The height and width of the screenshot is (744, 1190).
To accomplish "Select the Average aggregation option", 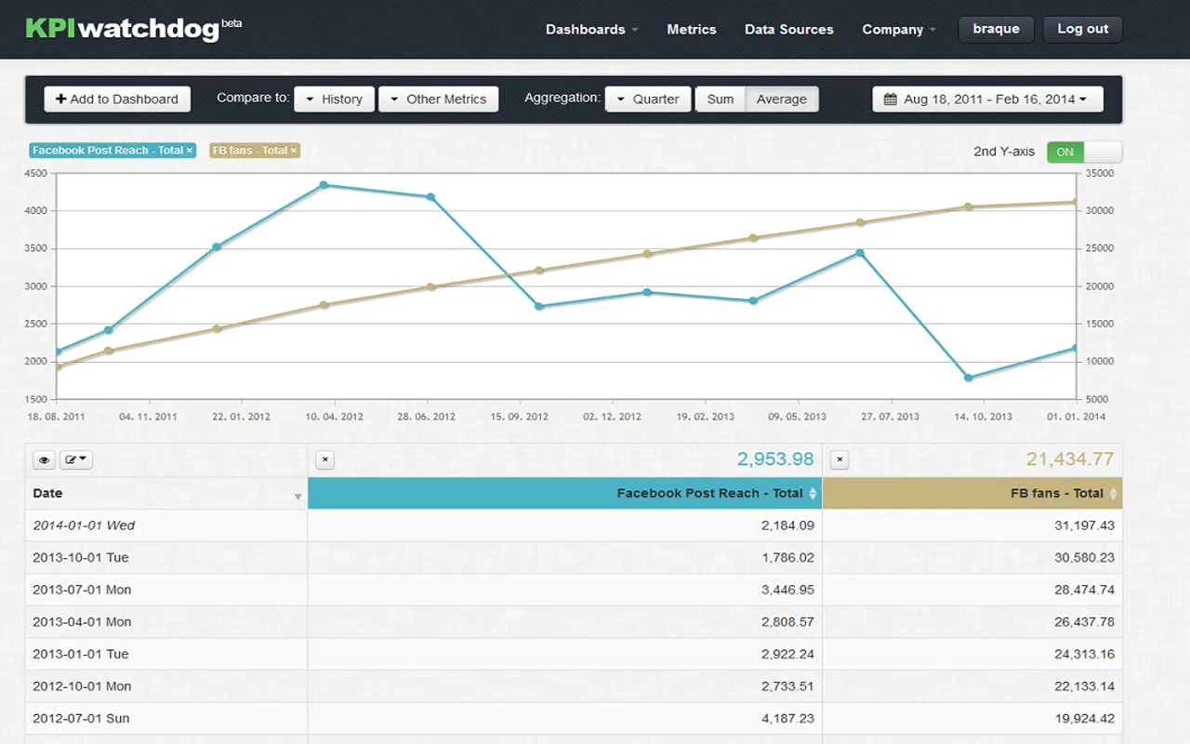I will point(781,99).
